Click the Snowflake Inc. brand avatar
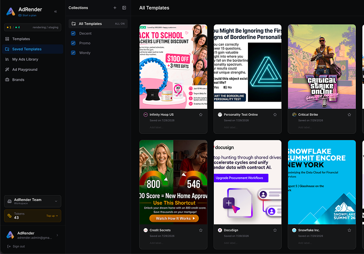Screen dimensions: 364x254 coord(294,230)
